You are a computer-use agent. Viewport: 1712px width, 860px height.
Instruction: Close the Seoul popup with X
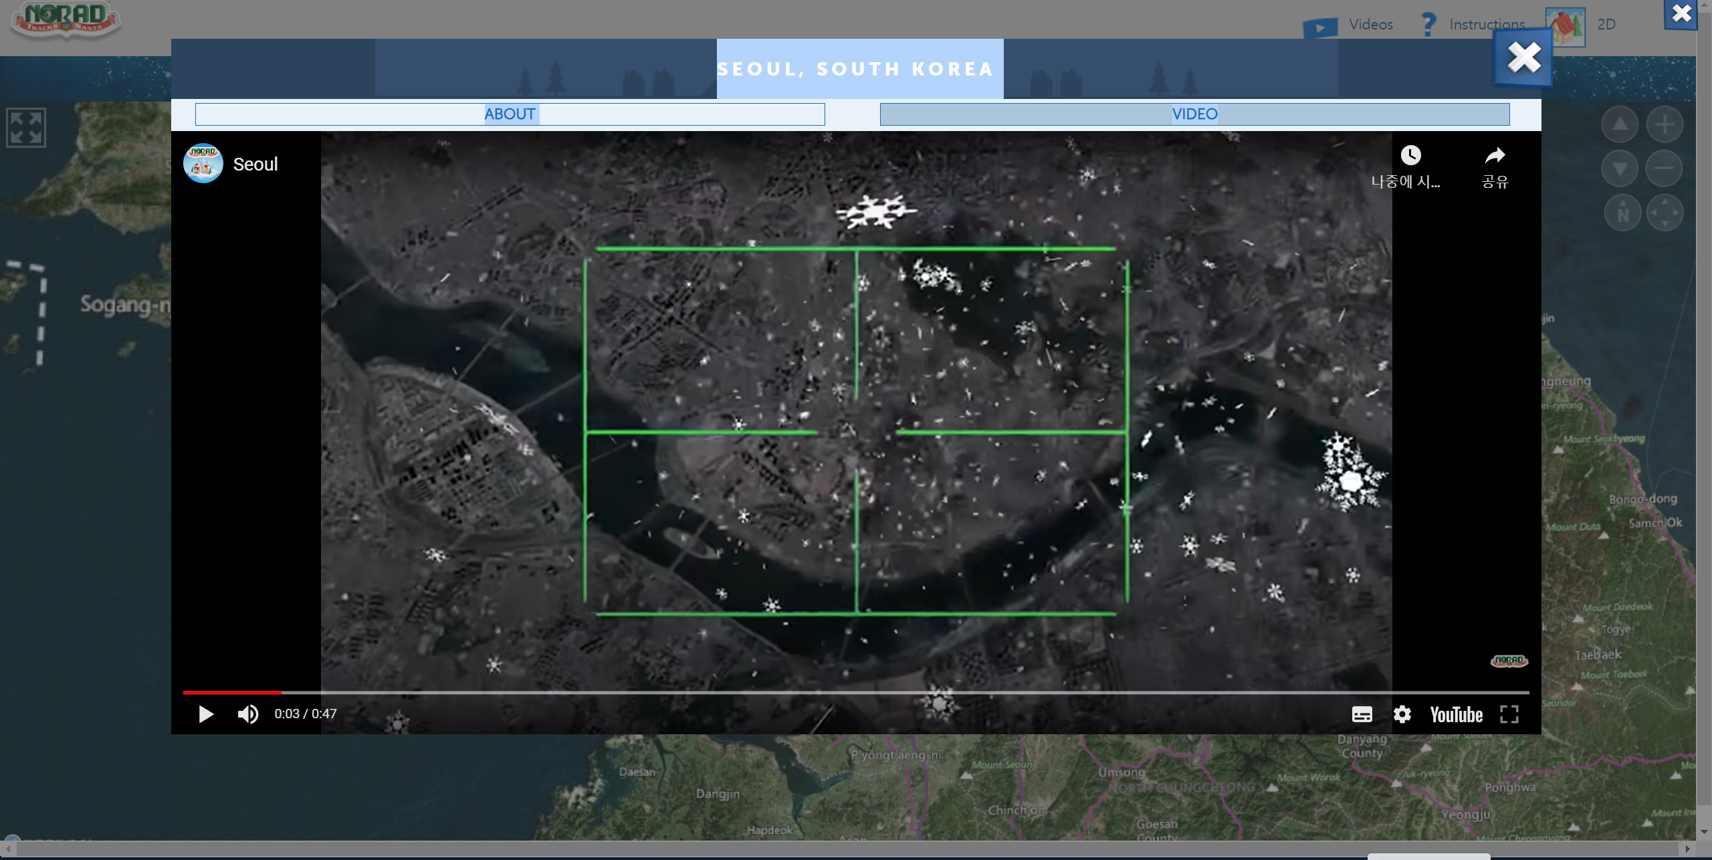[1523, 58]
